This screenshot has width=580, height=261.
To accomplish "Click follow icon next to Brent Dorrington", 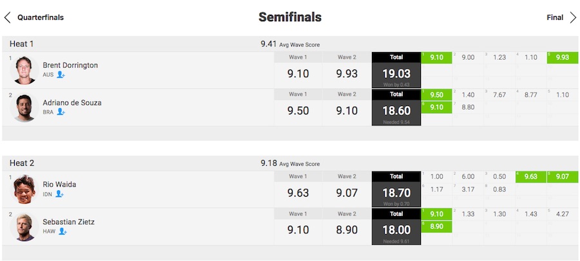I will 61,75.
